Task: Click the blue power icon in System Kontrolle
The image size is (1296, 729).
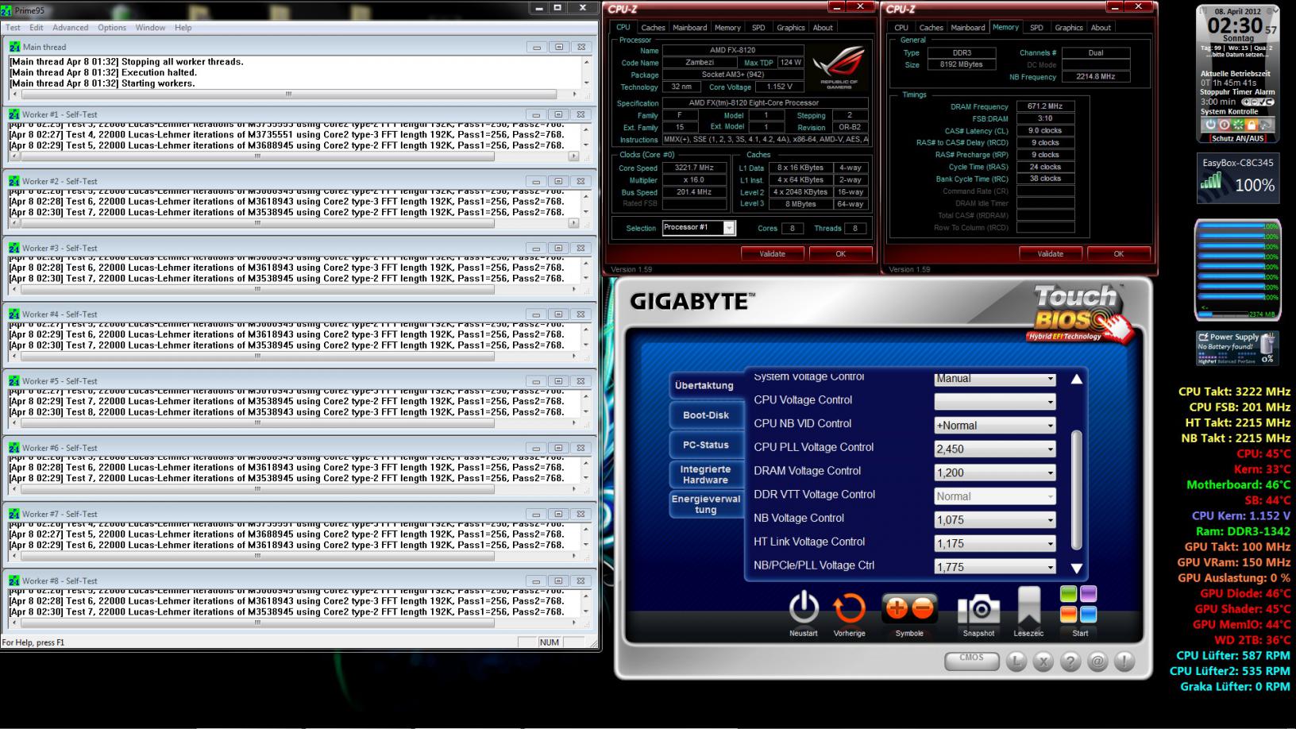Action: click(x=1210, y=125)
